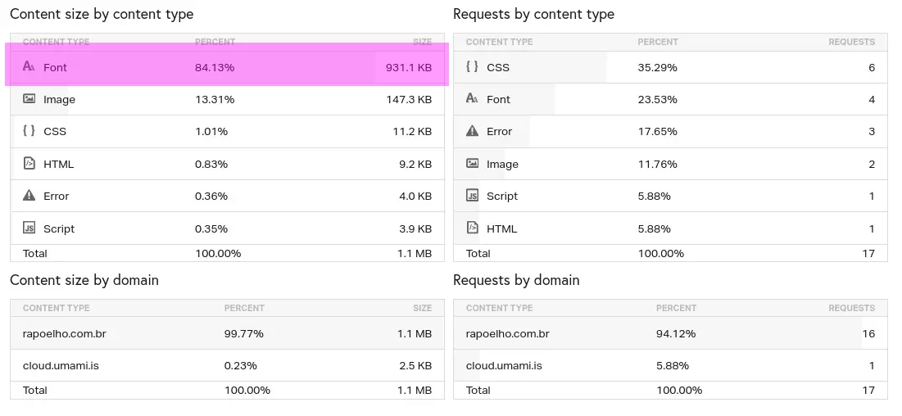Click the Script JS icon in content size table

(29, 228)
